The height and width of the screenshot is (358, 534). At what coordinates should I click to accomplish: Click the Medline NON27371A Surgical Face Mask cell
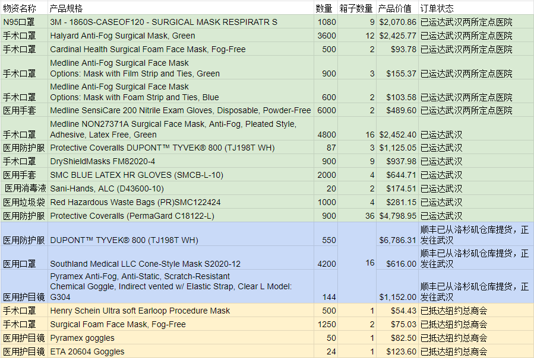click(x=181, y=129)
